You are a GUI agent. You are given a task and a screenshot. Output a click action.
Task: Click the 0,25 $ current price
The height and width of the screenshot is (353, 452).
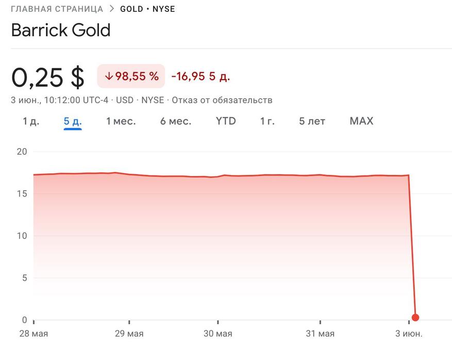pyautogui.click(x=48, y=77)
